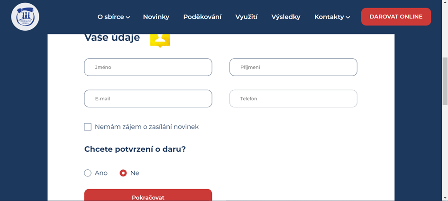Choose the Ne radio option
Viewport: 448px width, 201px height.
click(x=123, y=173)
